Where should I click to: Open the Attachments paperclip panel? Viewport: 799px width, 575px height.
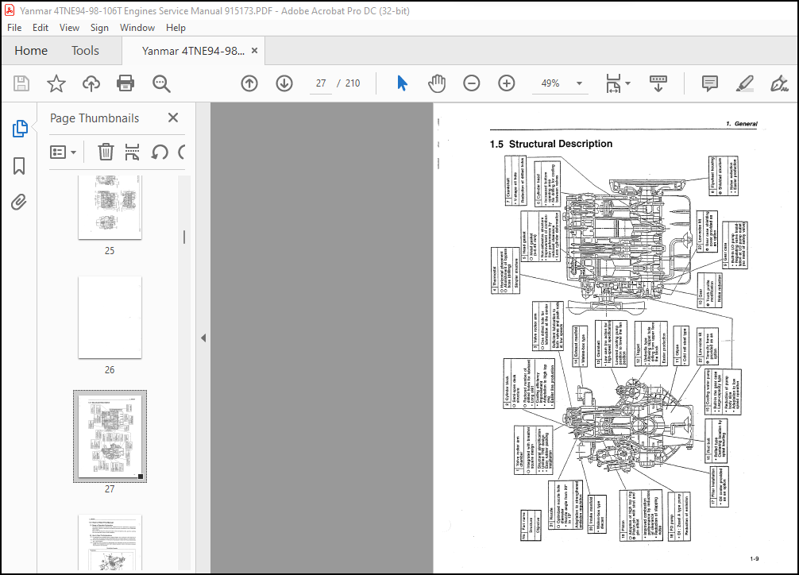click(x=19, y=203)
